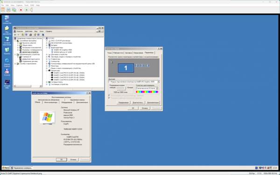
Task: Expand the DVD and CD-ROM drives node
Action: [47, 41]
